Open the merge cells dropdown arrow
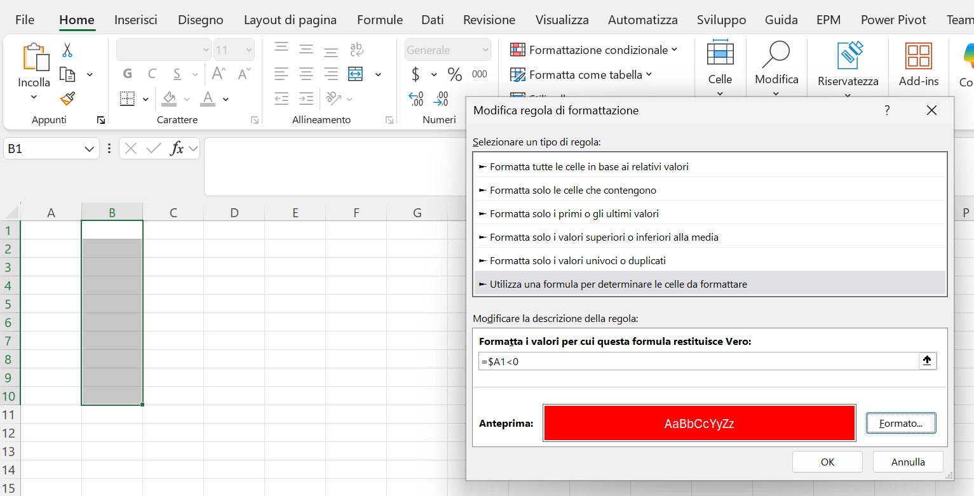The width and height of the screenshot is (974, 496). coord(378,74)
